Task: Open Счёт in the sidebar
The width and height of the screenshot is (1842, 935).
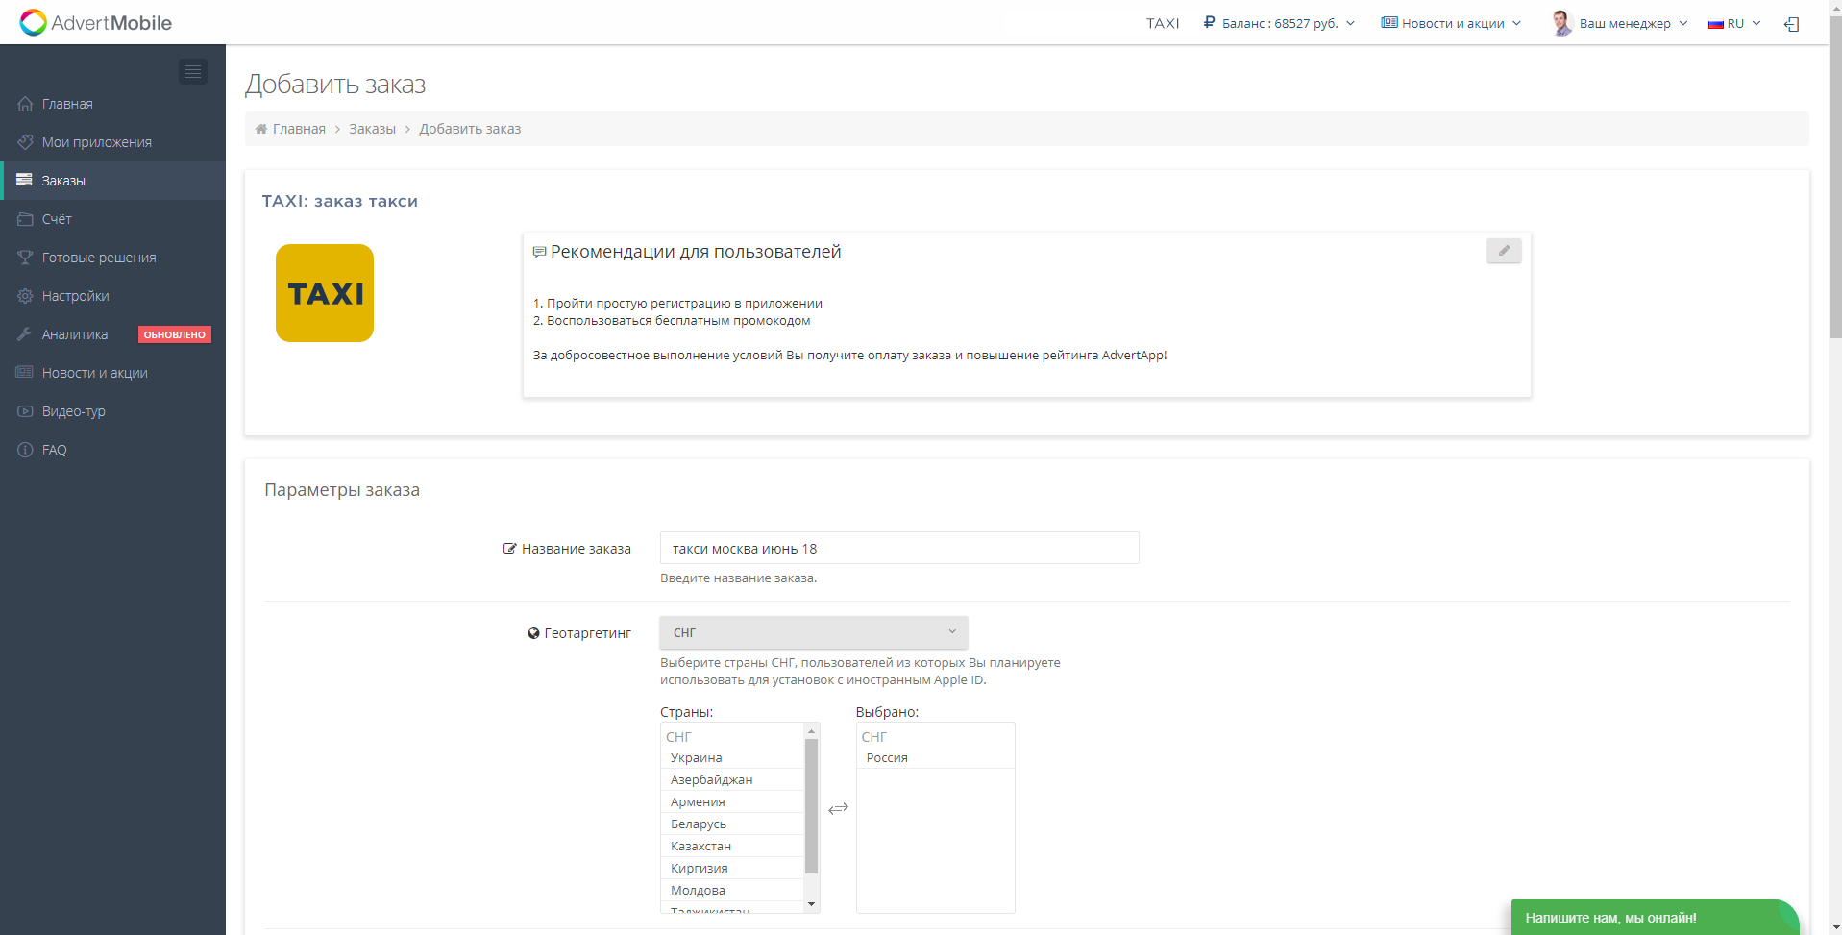Action: [x=57, y=219]
